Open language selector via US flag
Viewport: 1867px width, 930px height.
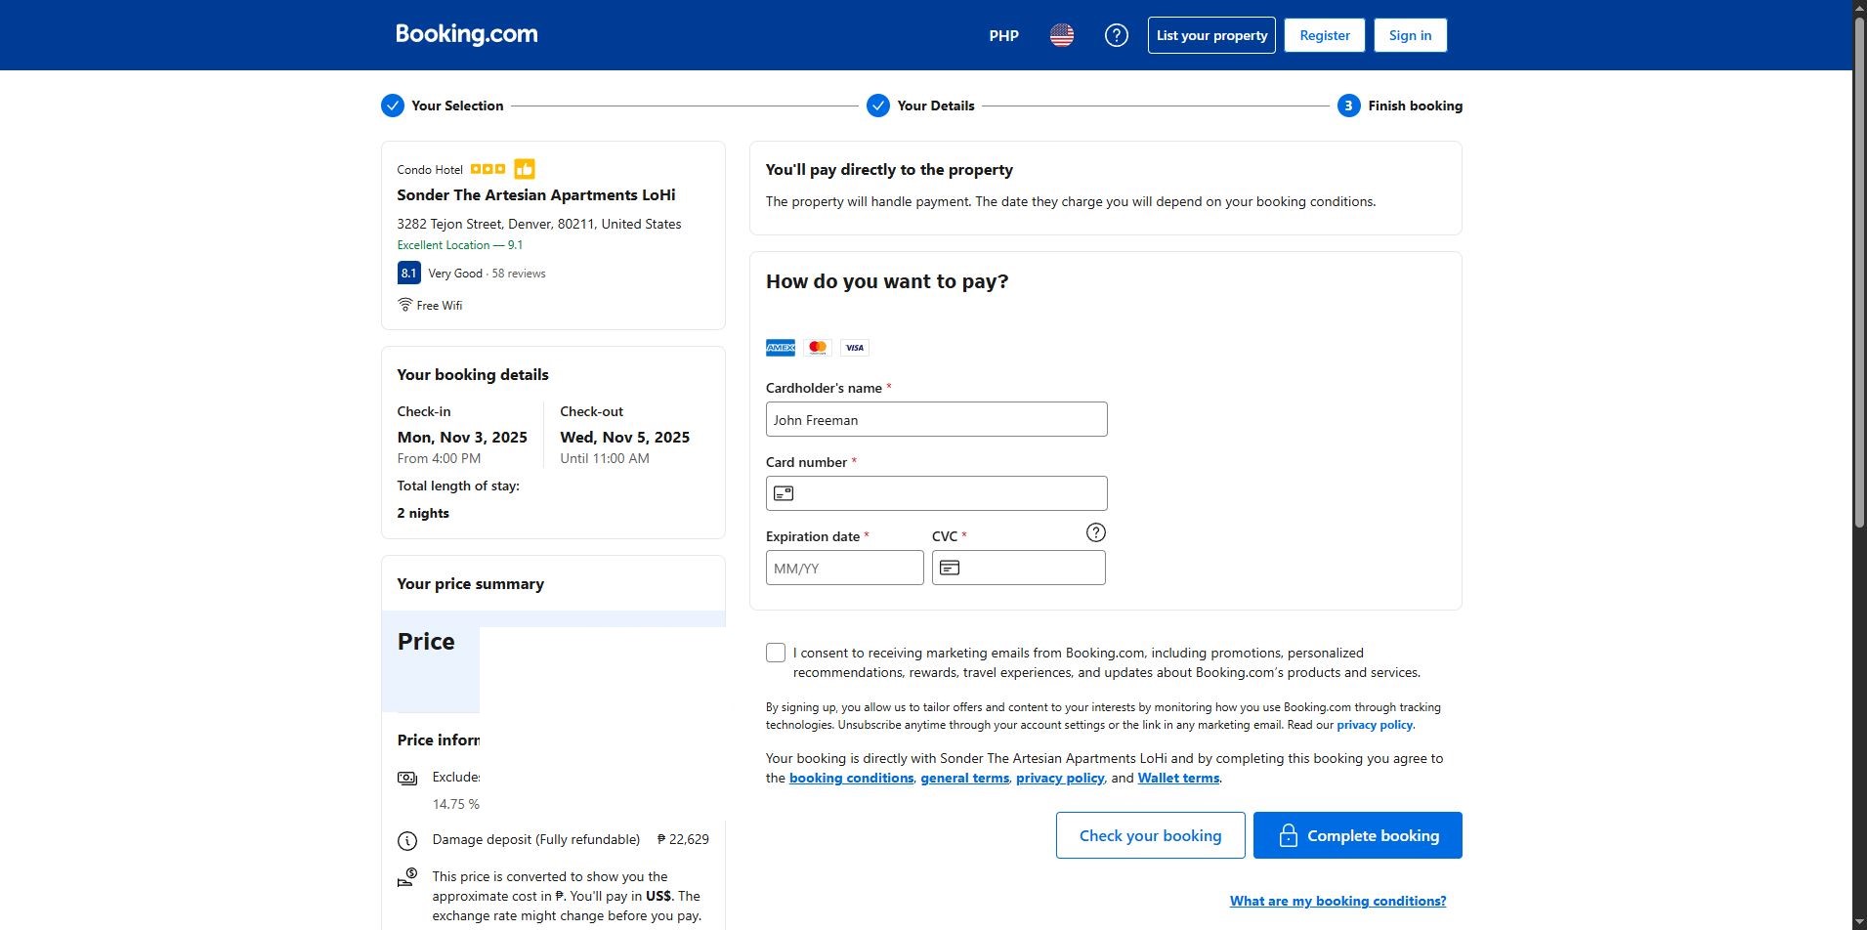click(1062, 35)
